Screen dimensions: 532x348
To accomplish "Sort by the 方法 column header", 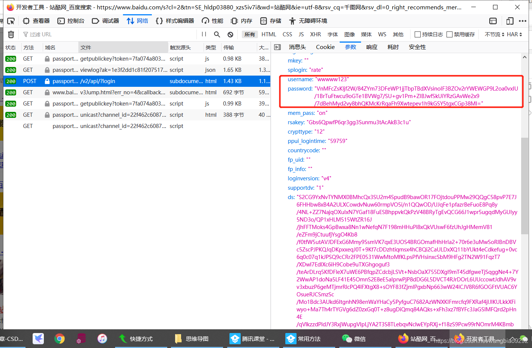I will pyautogui.click(x=32, y=48).
